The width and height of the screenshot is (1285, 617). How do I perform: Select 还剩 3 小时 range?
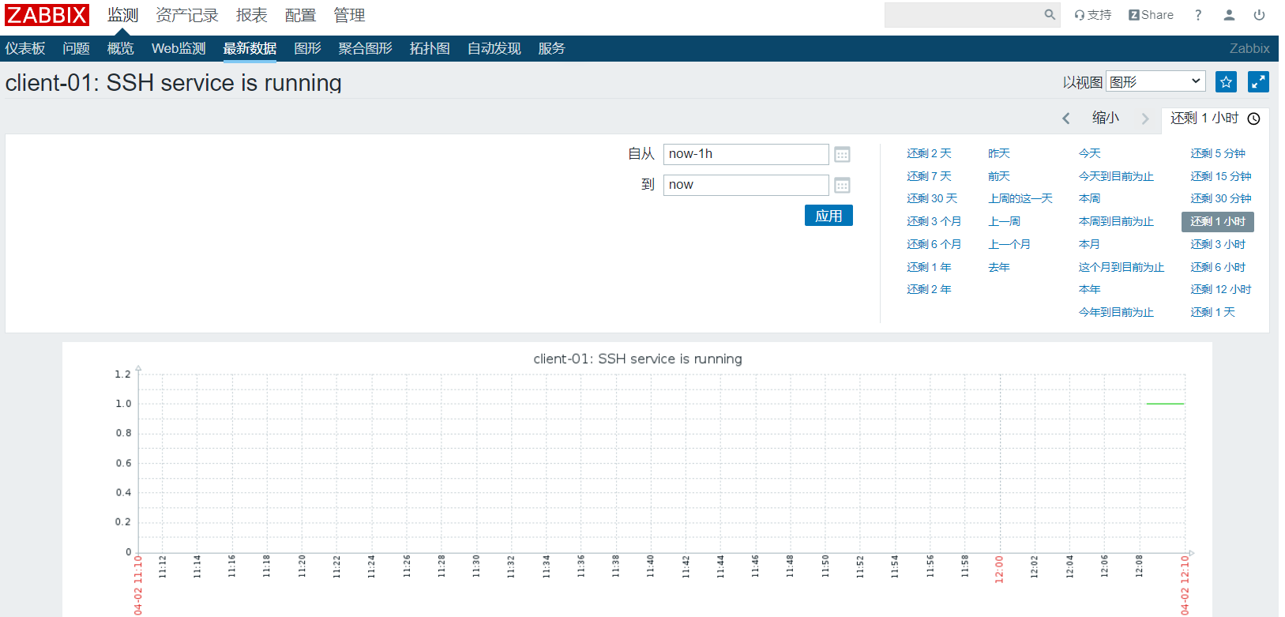tap(1218, 244)
